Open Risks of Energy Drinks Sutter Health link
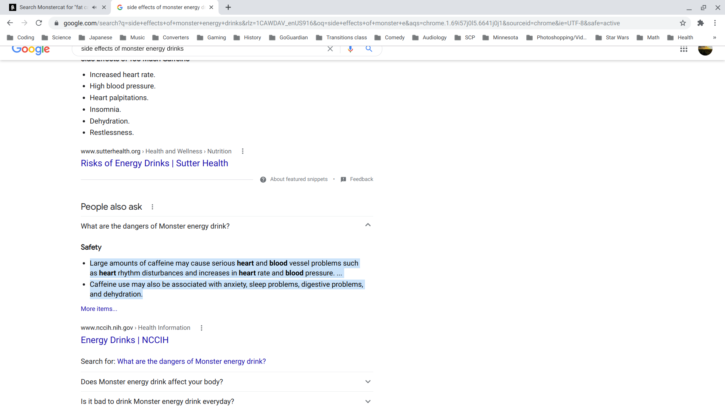The height and width of the screenshot is (408, 725). 155,163
